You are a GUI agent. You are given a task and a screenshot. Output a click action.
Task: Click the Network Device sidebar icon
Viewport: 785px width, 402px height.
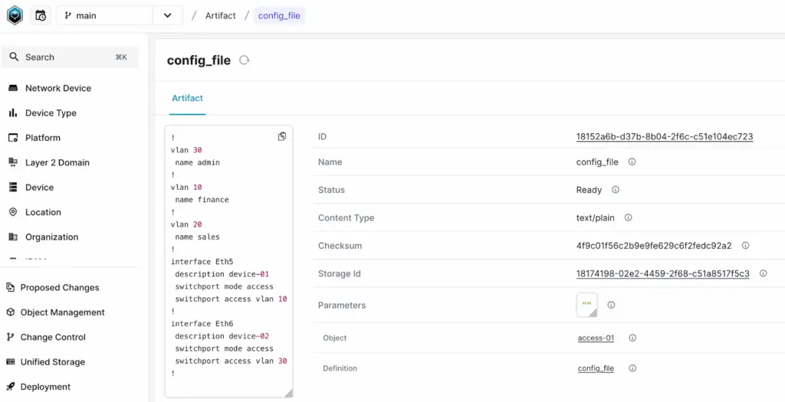(13, 88)
